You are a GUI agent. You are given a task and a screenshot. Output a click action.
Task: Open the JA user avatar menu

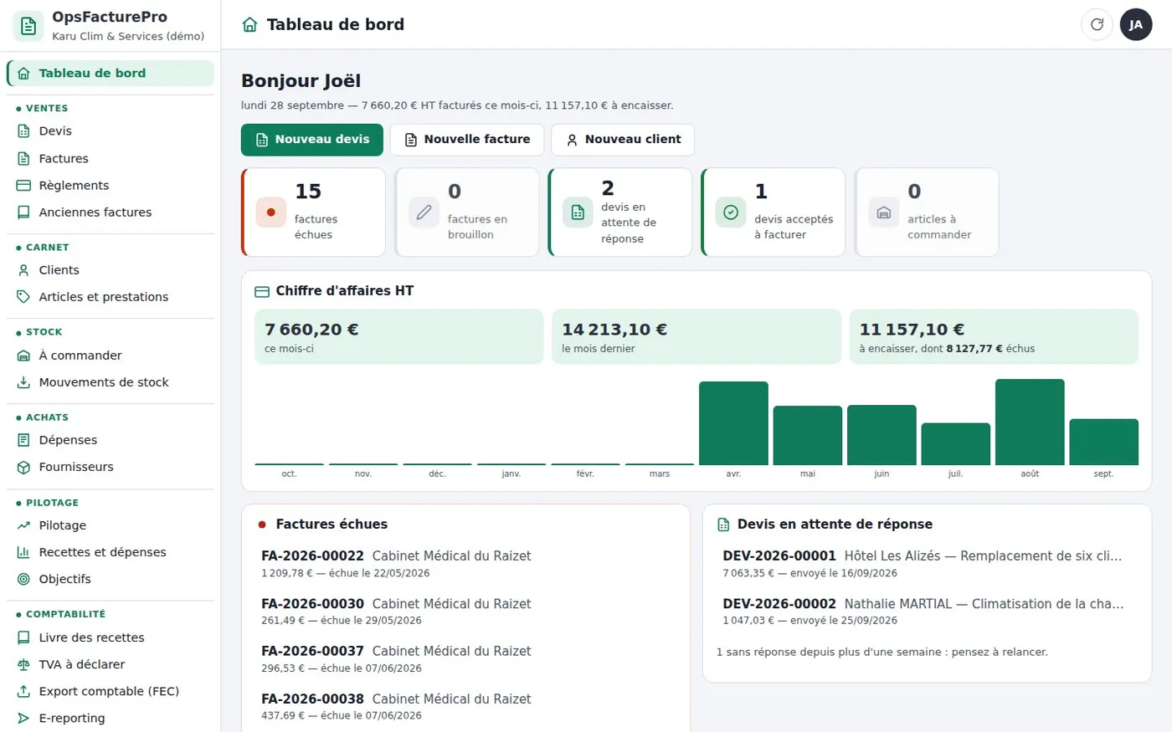pos(1136,24)
